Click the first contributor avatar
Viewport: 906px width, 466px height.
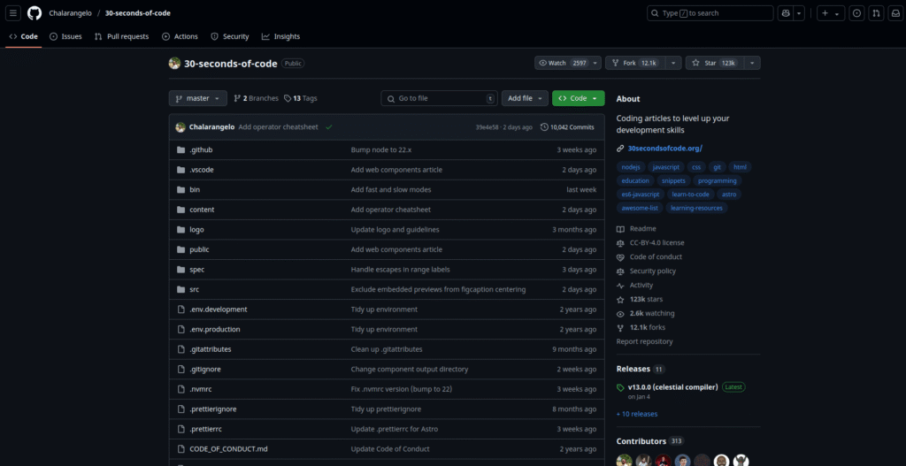pyautogui.click(x=624, y=461)
